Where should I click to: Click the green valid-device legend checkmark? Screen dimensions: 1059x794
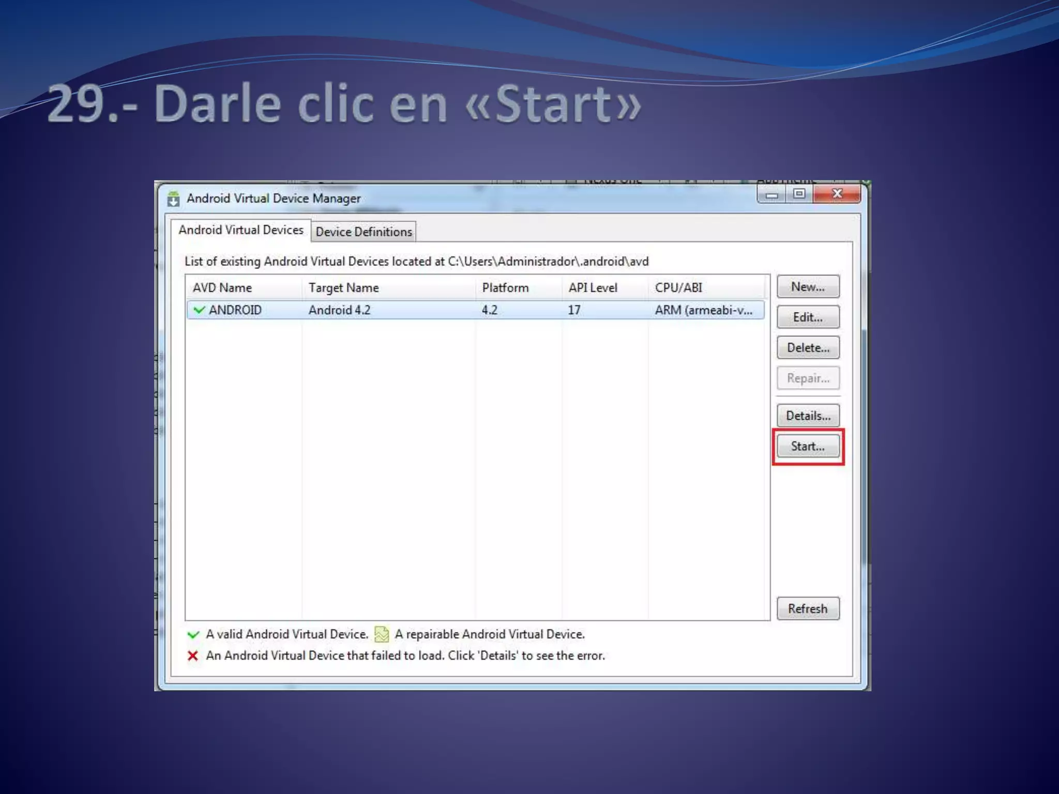[193, 634]
